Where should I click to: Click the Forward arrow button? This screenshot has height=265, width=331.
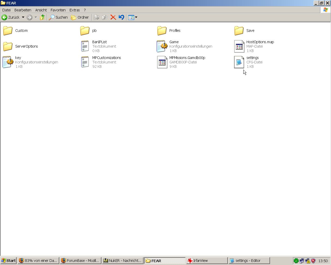click(x=29, y=17)
